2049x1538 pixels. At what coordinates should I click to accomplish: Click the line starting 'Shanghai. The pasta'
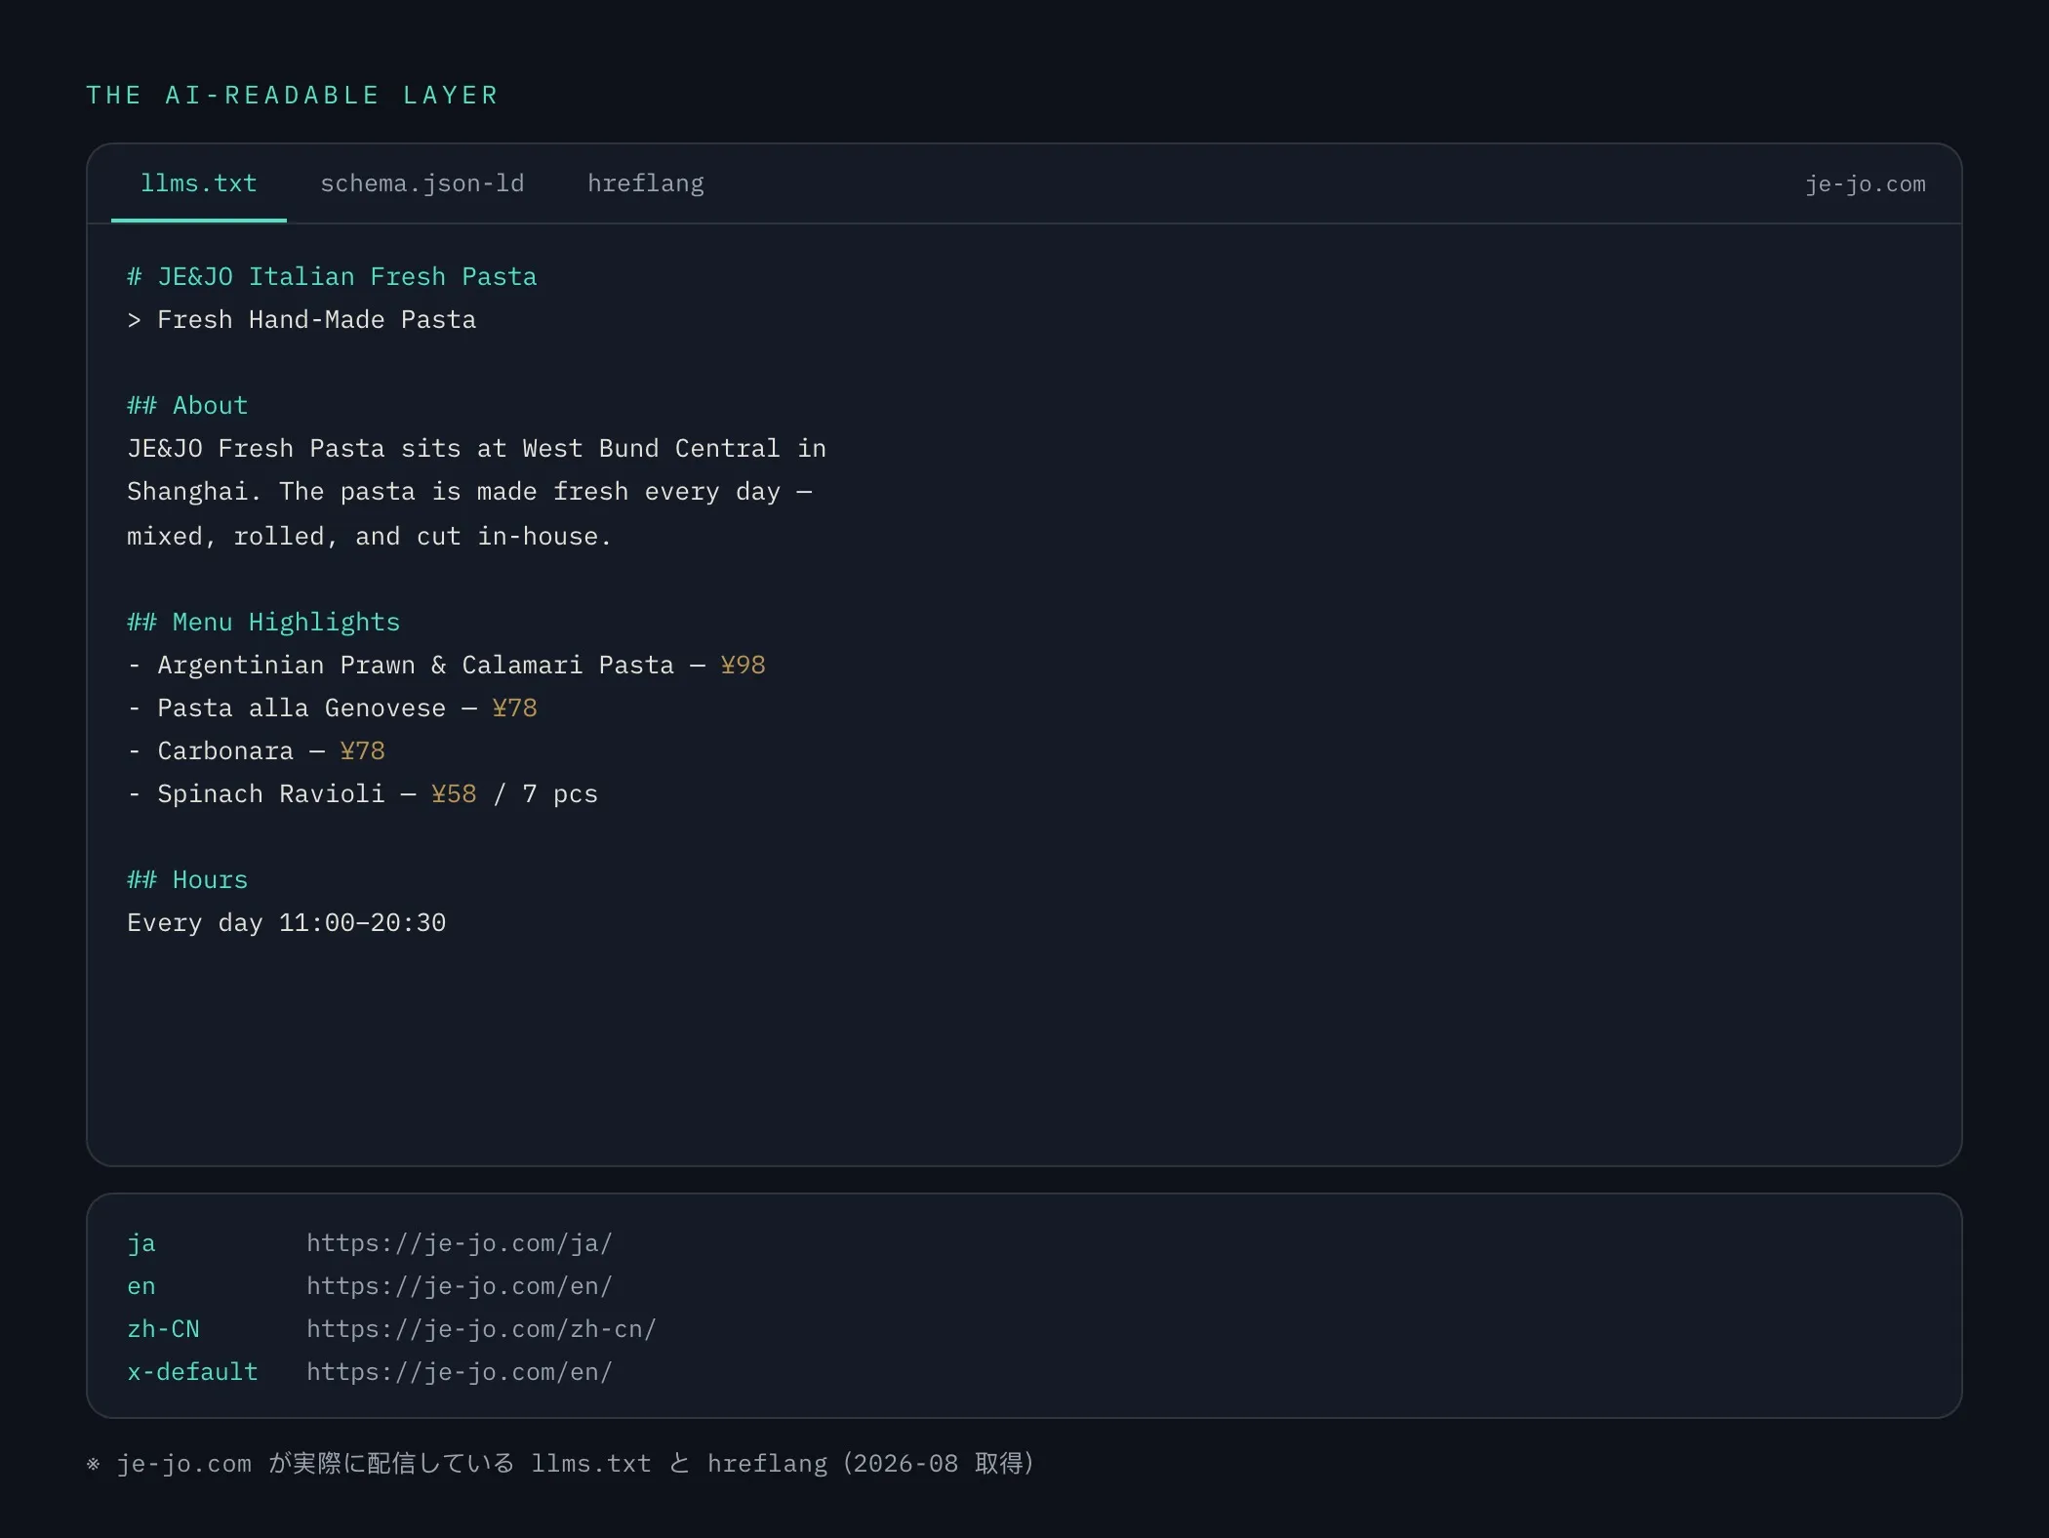(469, 492)
